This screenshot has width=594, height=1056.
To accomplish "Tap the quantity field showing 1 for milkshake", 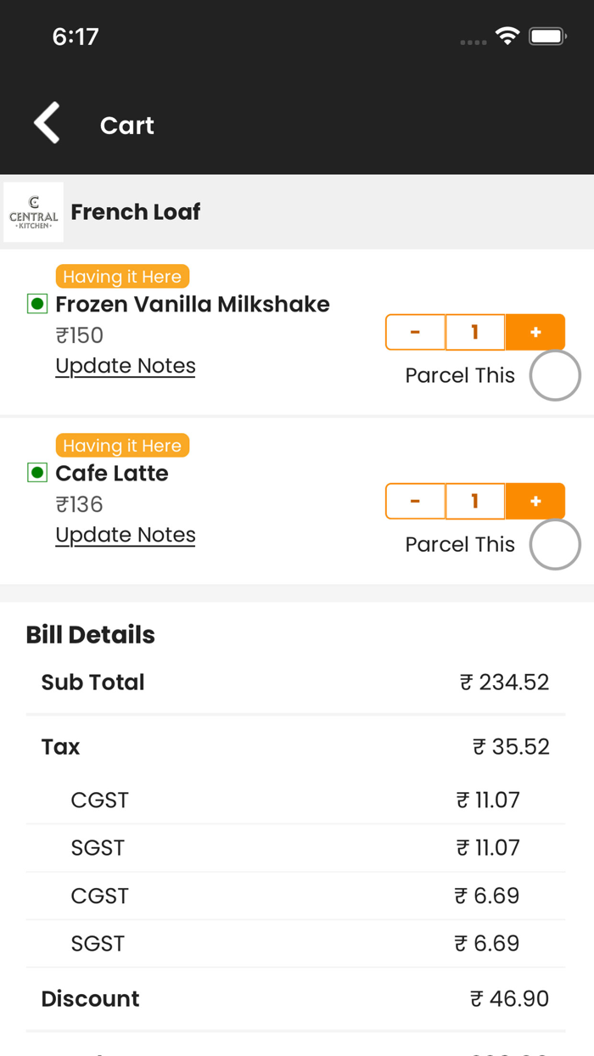I will [475, 332].
